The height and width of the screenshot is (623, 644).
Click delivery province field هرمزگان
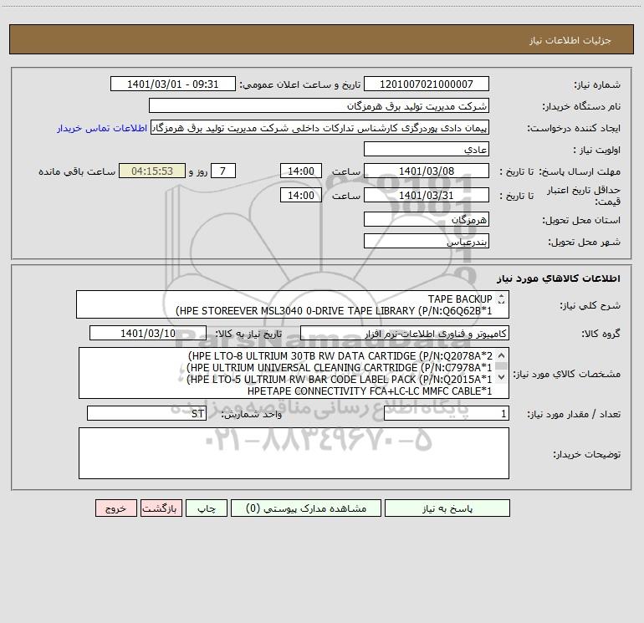(x=427, y=219)
